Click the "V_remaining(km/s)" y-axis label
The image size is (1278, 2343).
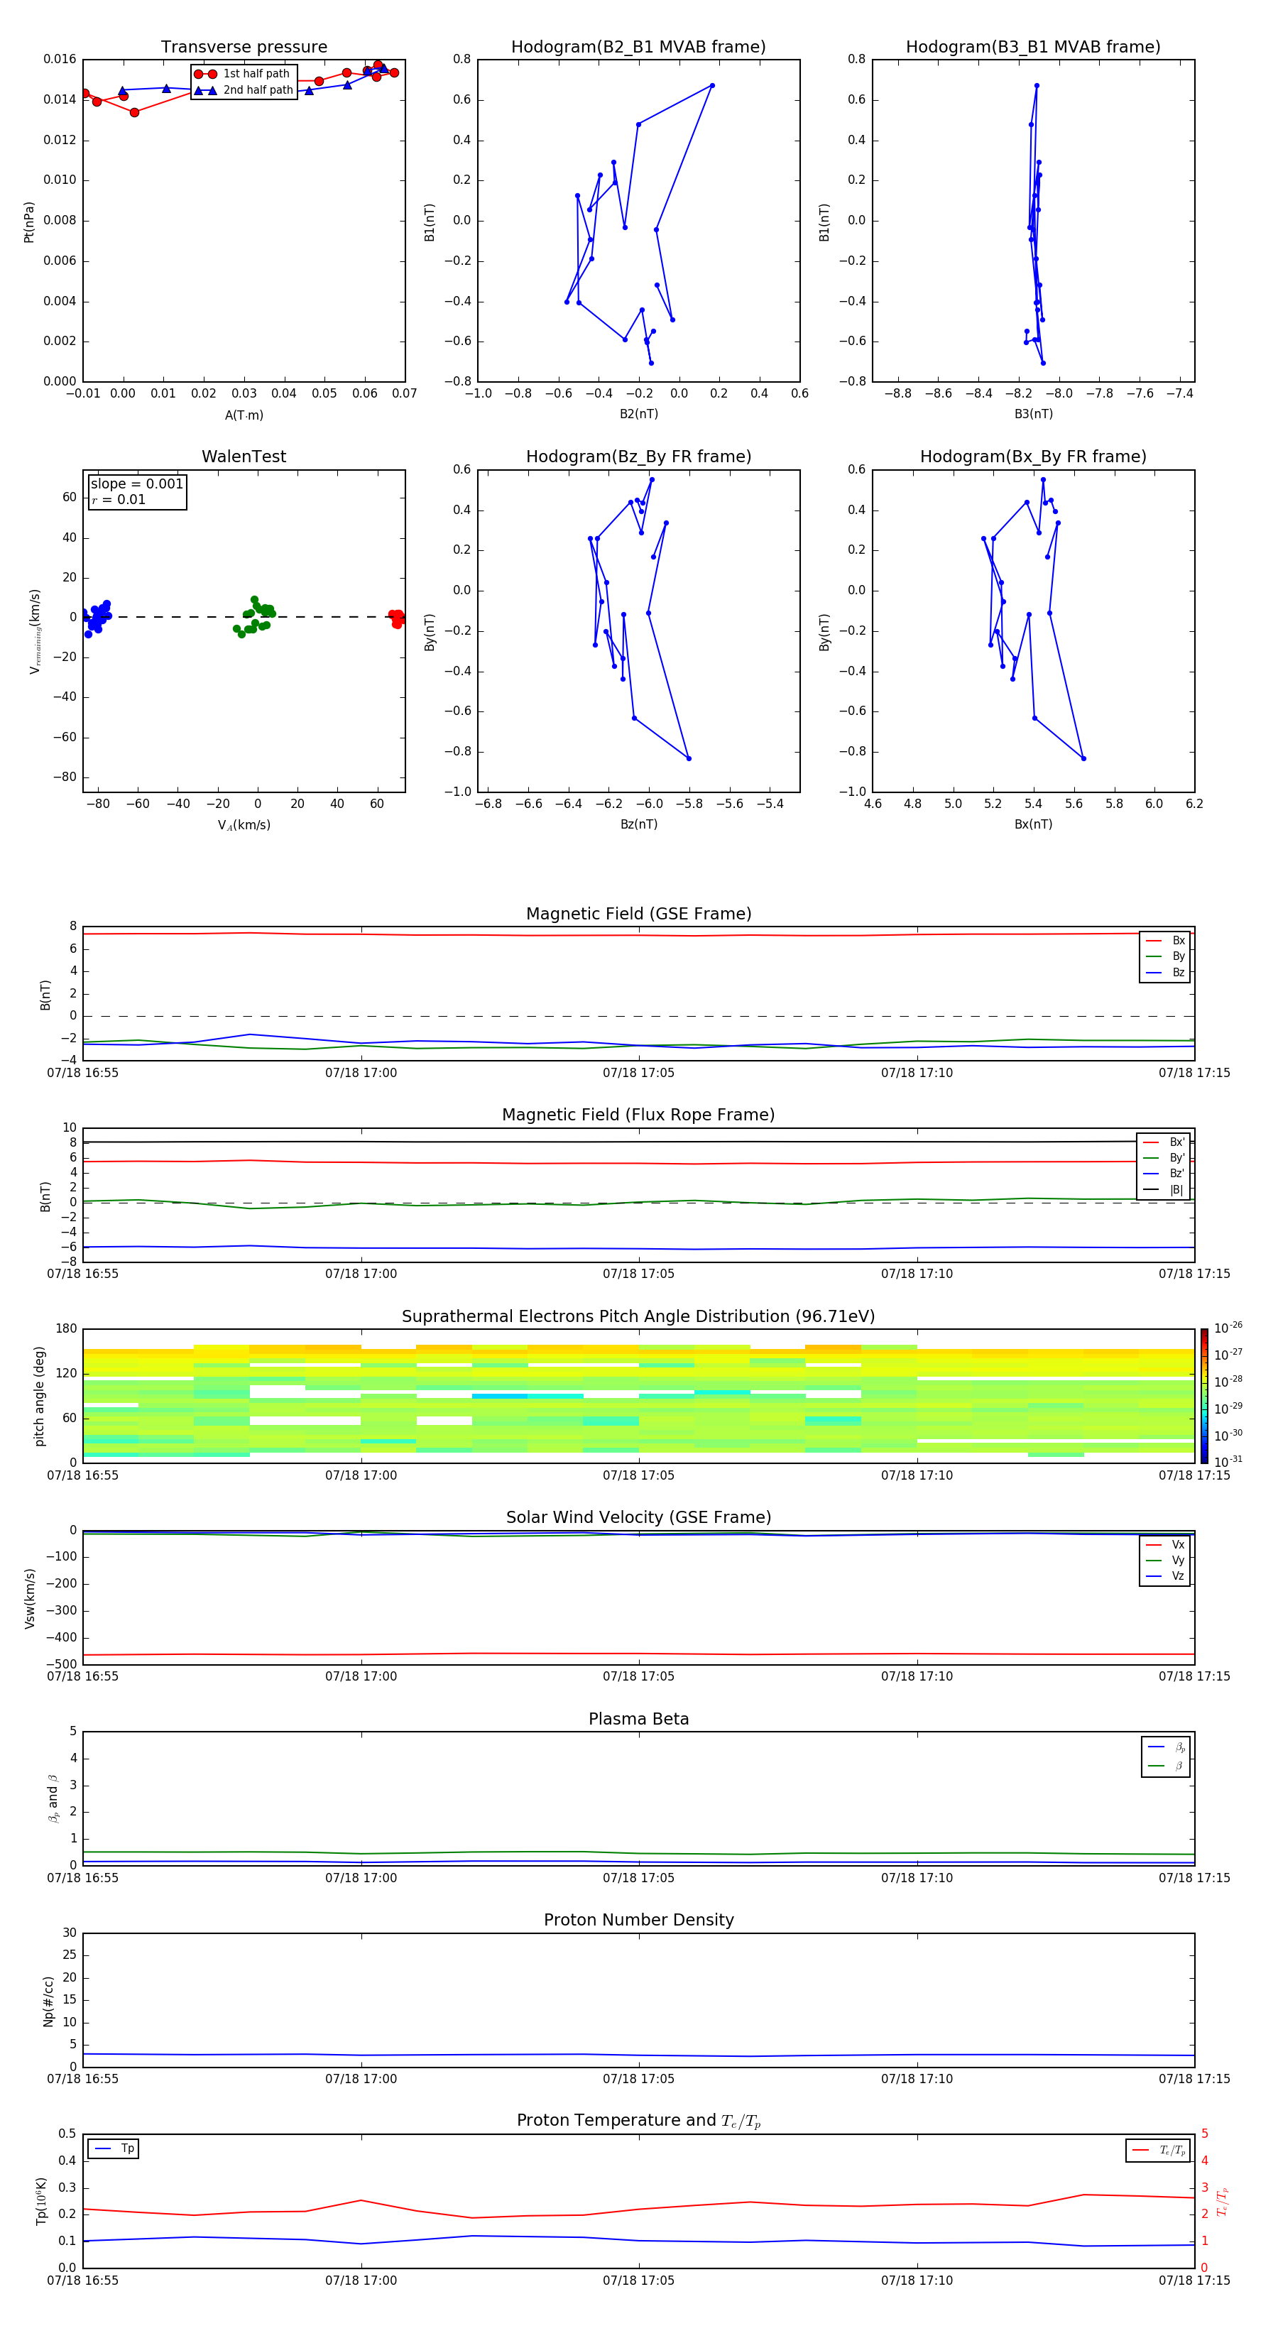35,631
